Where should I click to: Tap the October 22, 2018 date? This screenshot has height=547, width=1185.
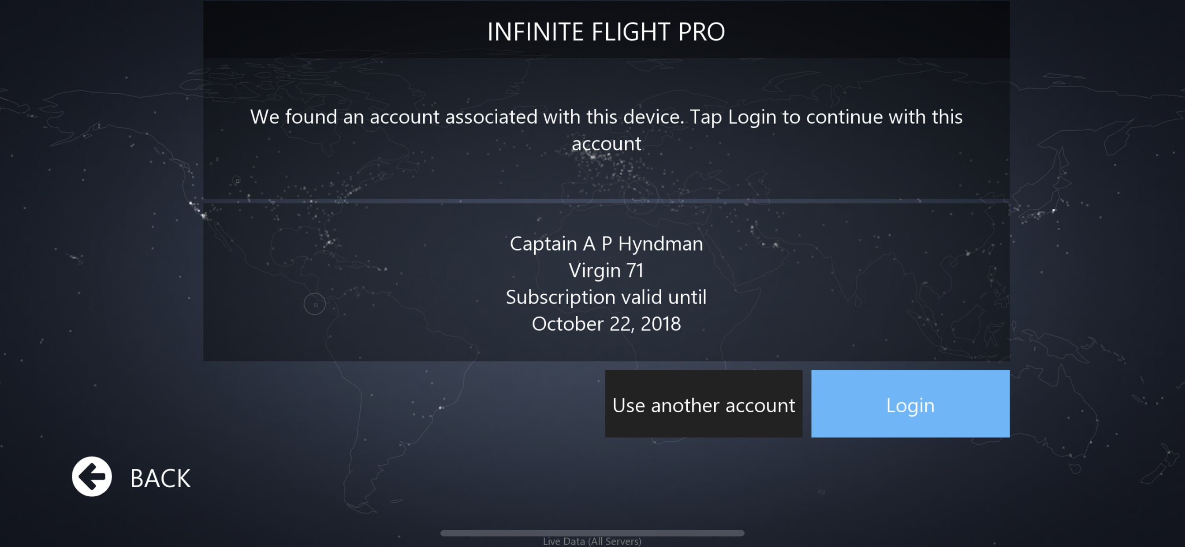(606, 324)
